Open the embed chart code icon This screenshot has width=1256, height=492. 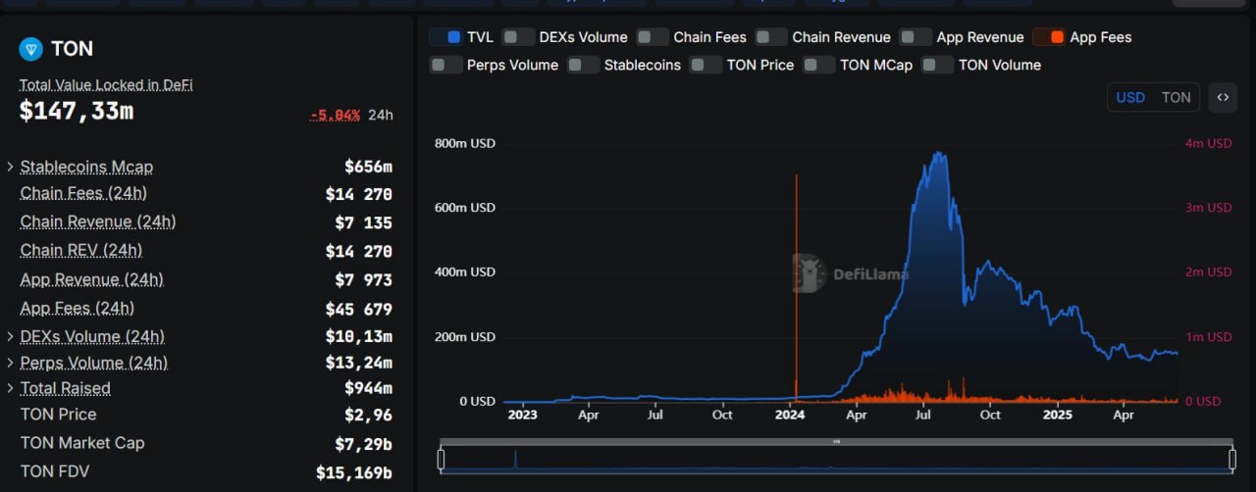[x=1223, y=97]
